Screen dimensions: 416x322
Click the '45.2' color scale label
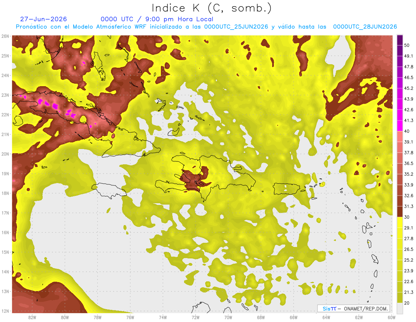[409, 88]
